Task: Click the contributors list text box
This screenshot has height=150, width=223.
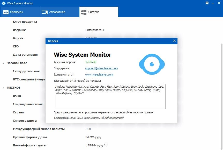Action: (110, 97)
